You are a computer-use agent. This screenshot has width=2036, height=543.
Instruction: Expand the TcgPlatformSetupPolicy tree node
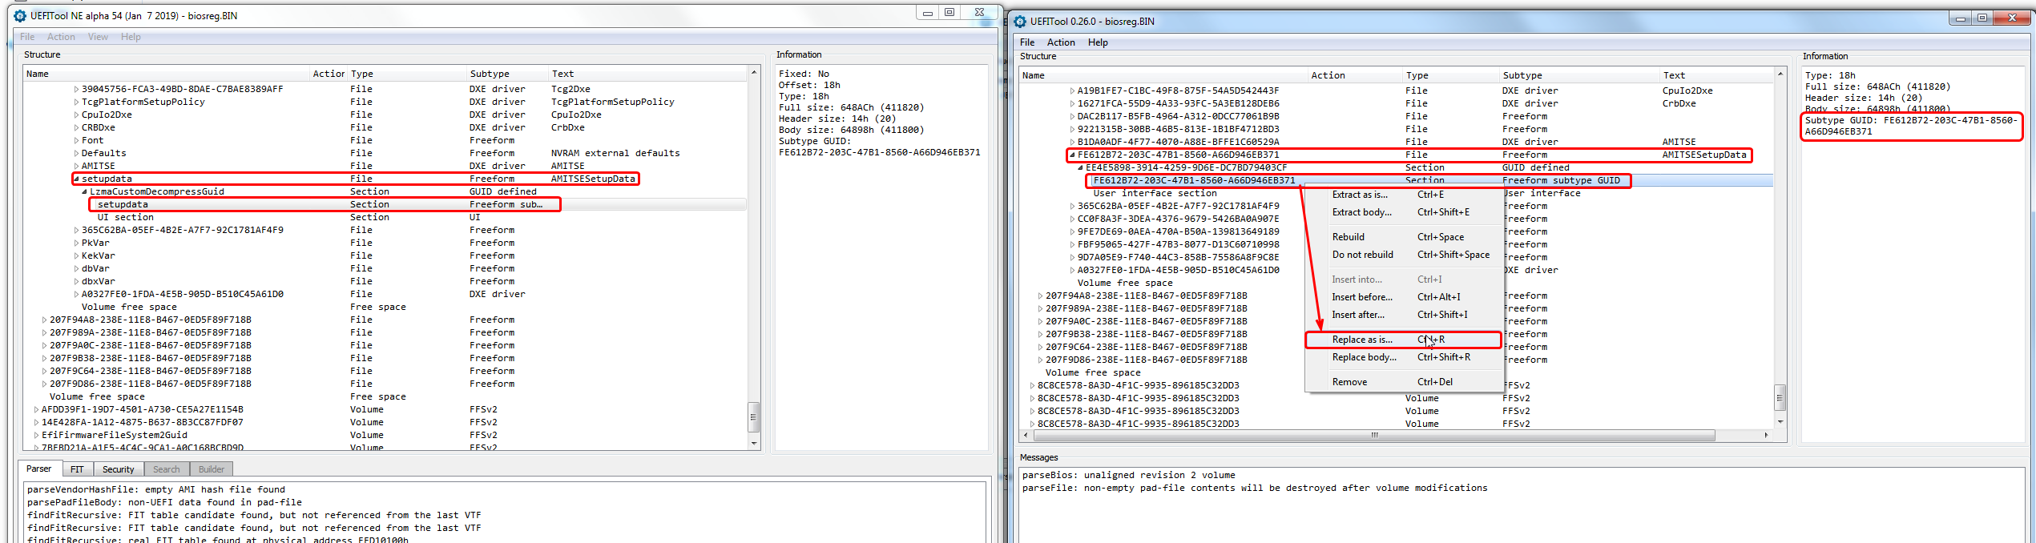[x=77, y=103]
